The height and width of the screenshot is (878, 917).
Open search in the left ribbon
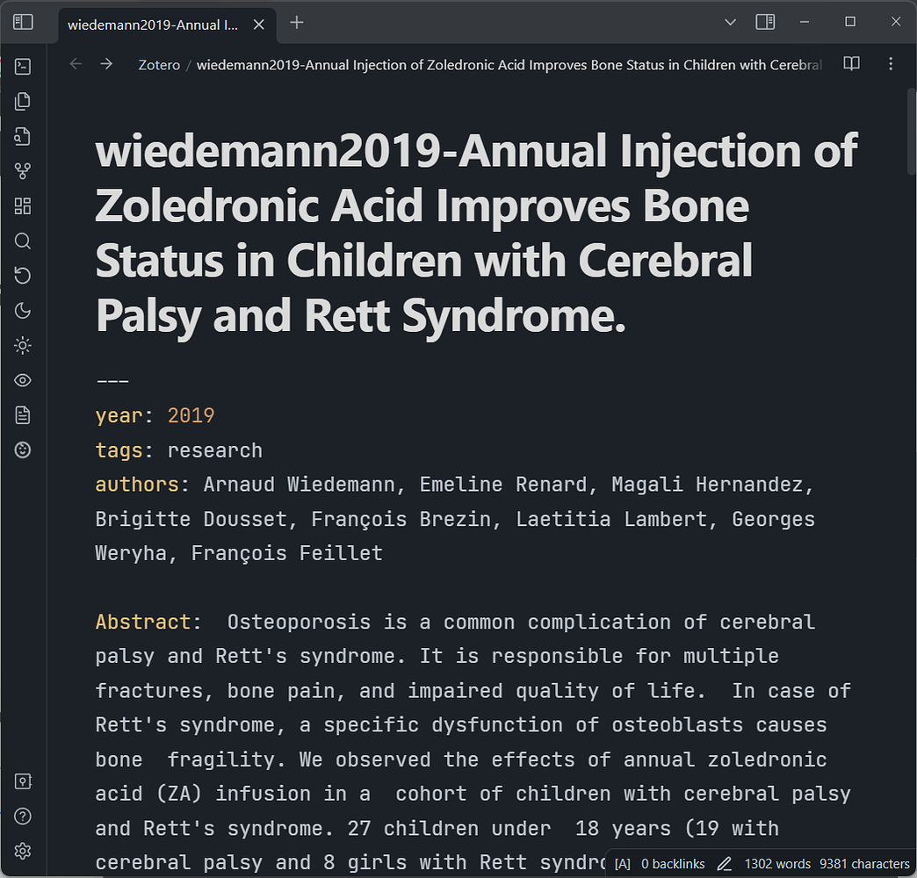pyautogui.click(x=23, y=241)
